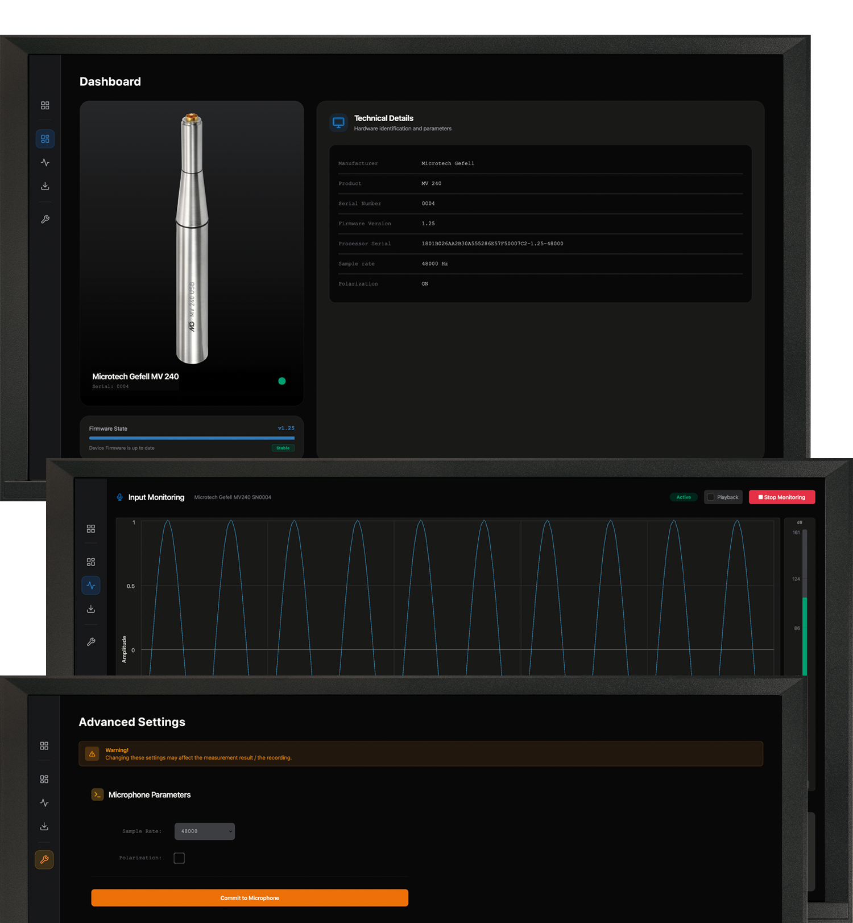Open the wrench settings icon in Dashboard screen sidebar

coord(45,219)
